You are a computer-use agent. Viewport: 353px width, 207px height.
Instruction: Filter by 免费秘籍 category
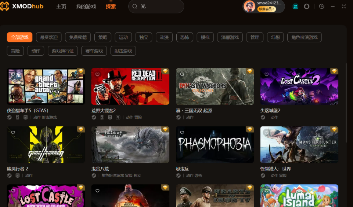pyautogui.click(x=78, y=37)
